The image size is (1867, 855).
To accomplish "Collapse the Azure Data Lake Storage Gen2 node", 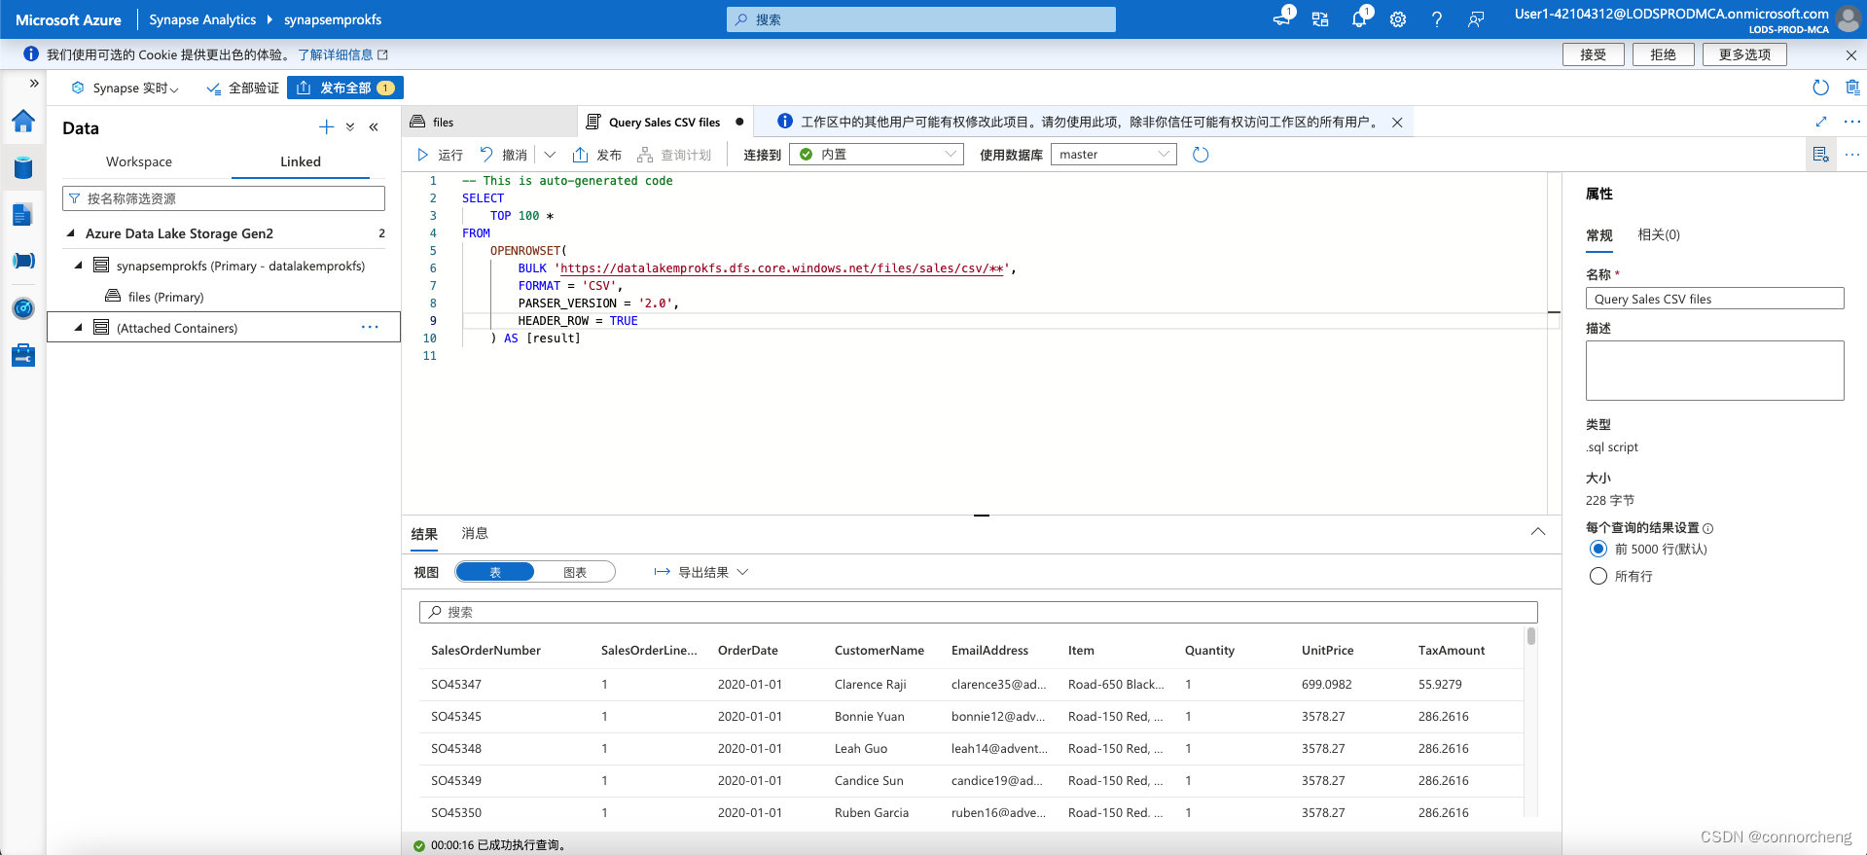I will point(71,233).
